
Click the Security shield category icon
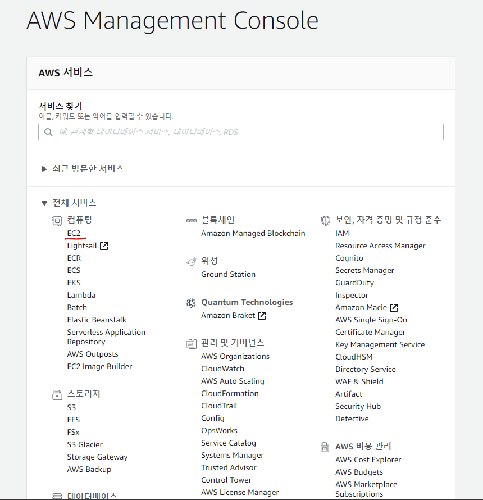[x=326, y=221]
